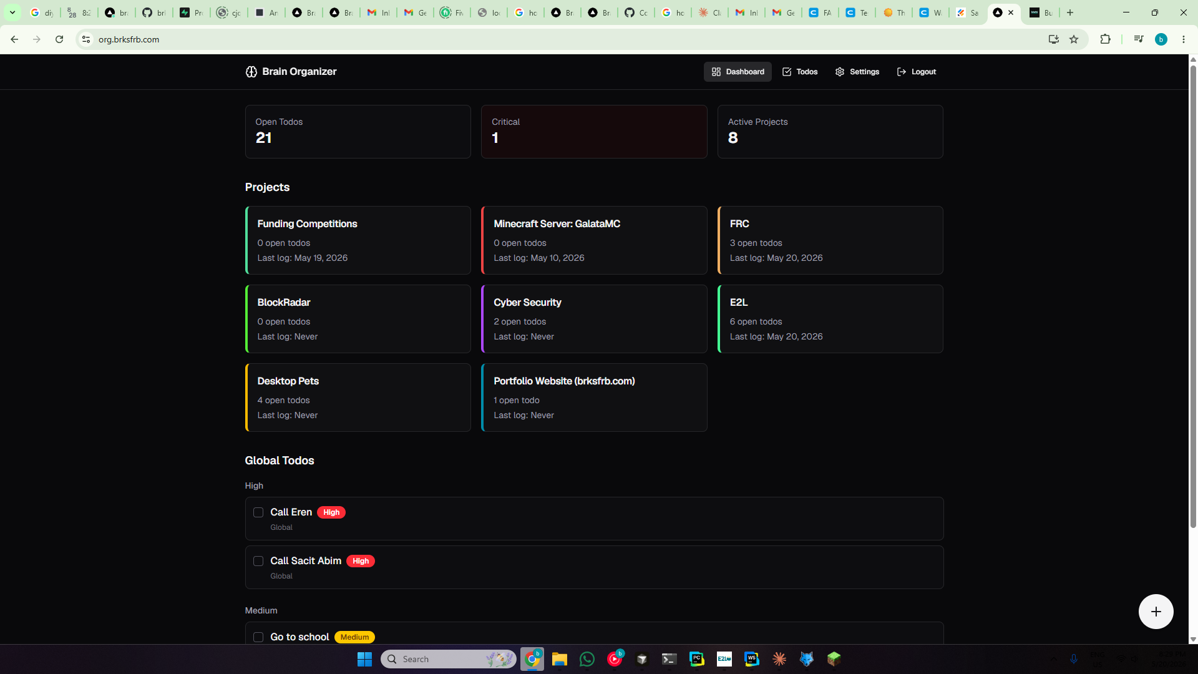Image resolution: width=1198 pixels, height=674 pixels.
Task: Open the Windows Start menu
Action: pos(364,659)
